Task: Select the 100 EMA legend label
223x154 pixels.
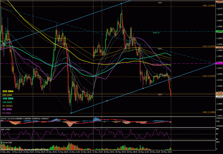Action: pyautogui.click(x=7, y=102)
